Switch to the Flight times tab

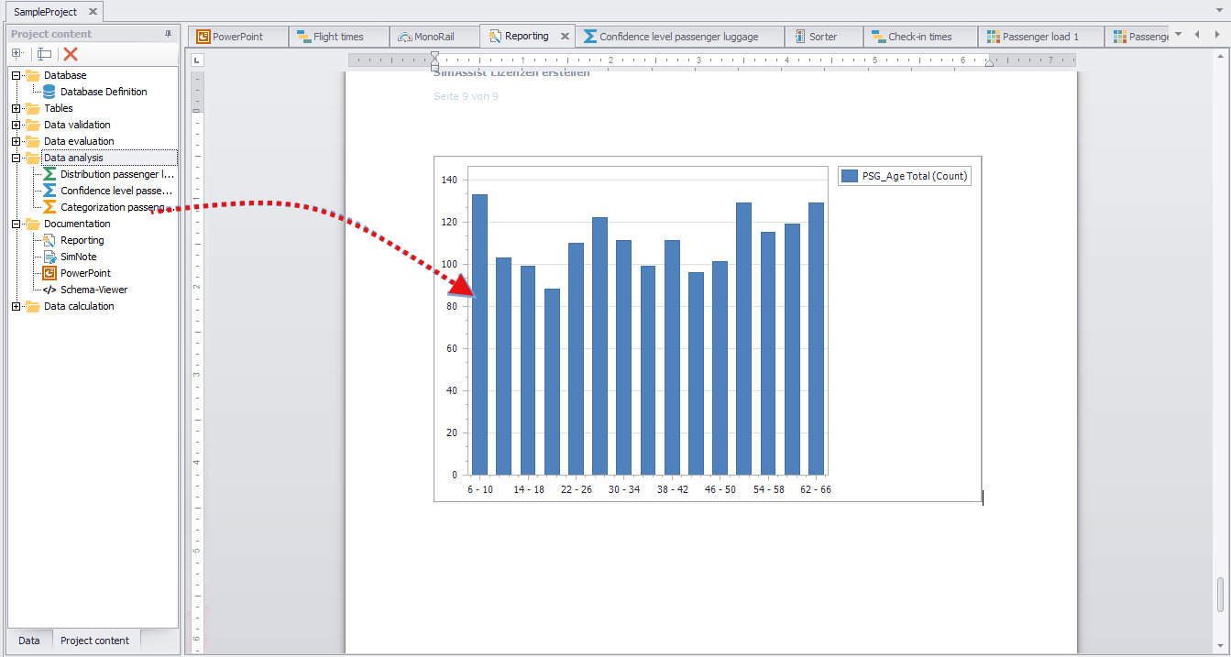pyautogui.click(x=339, y=36)
